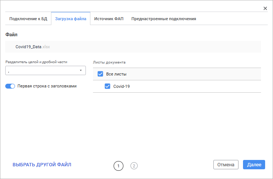Click the Covid19_Data.xlsx file name field
273x179 pixels.
click(x=133, y=47)
